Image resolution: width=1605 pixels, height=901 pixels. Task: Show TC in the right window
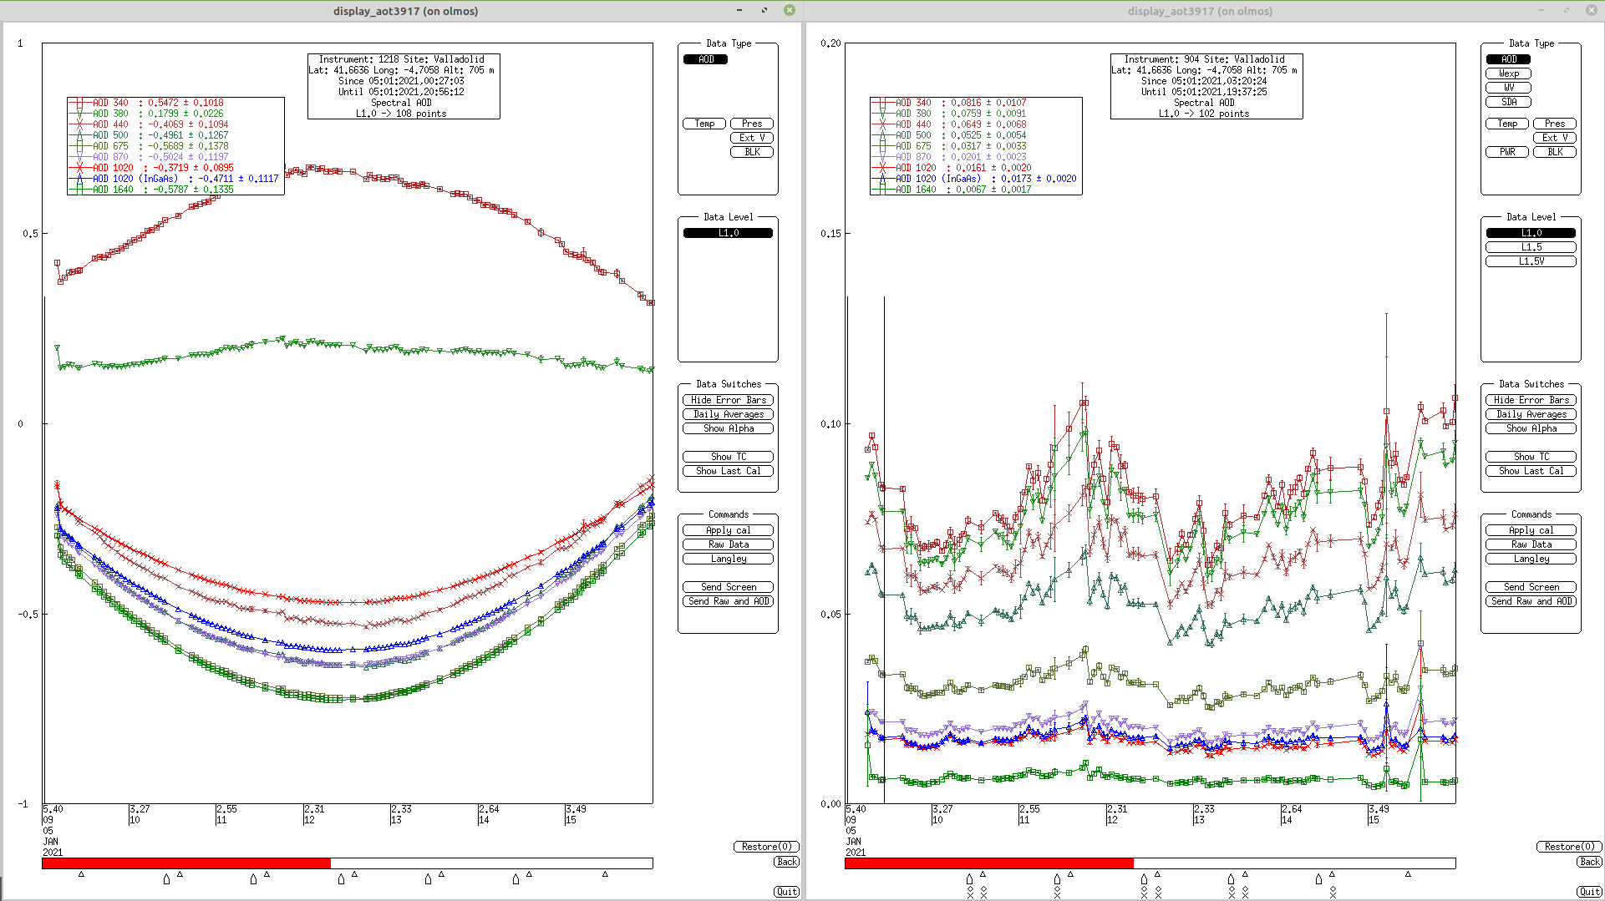point(1531,457)
